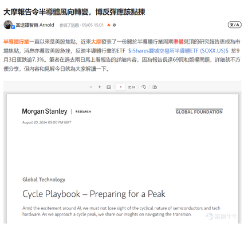Click Cycle Playbook – Preparing for a Peak title
Screen dimensions: 248x227
pyautogui.click(x=94, y=194)
